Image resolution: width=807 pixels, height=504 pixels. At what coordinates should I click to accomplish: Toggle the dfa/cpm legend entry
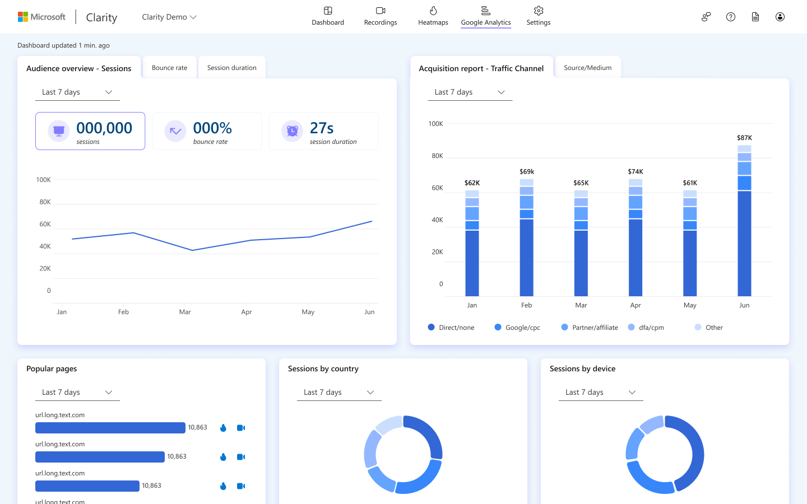(x=646, y=327)
